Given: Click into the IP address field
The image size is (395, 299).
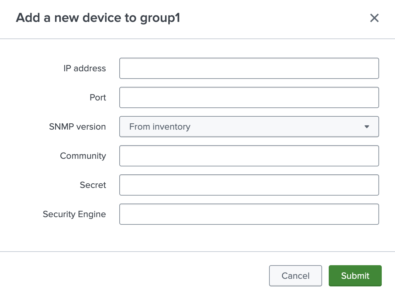Looking at the screenshot, I should pyautogui.click(x=249, y=68).
